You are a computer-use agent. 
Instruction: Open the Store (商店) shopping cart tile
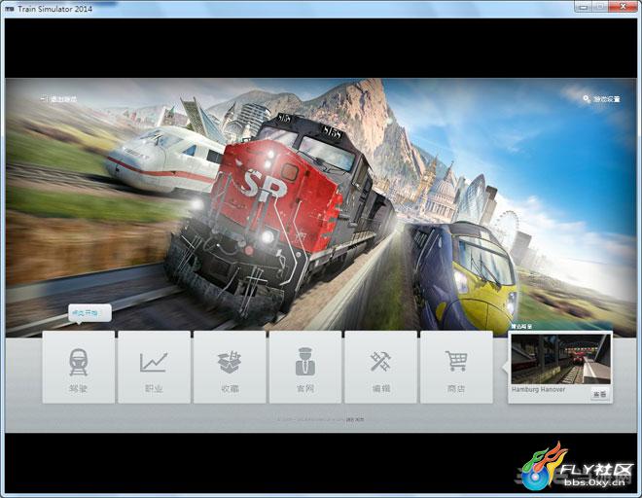[456, 367]
